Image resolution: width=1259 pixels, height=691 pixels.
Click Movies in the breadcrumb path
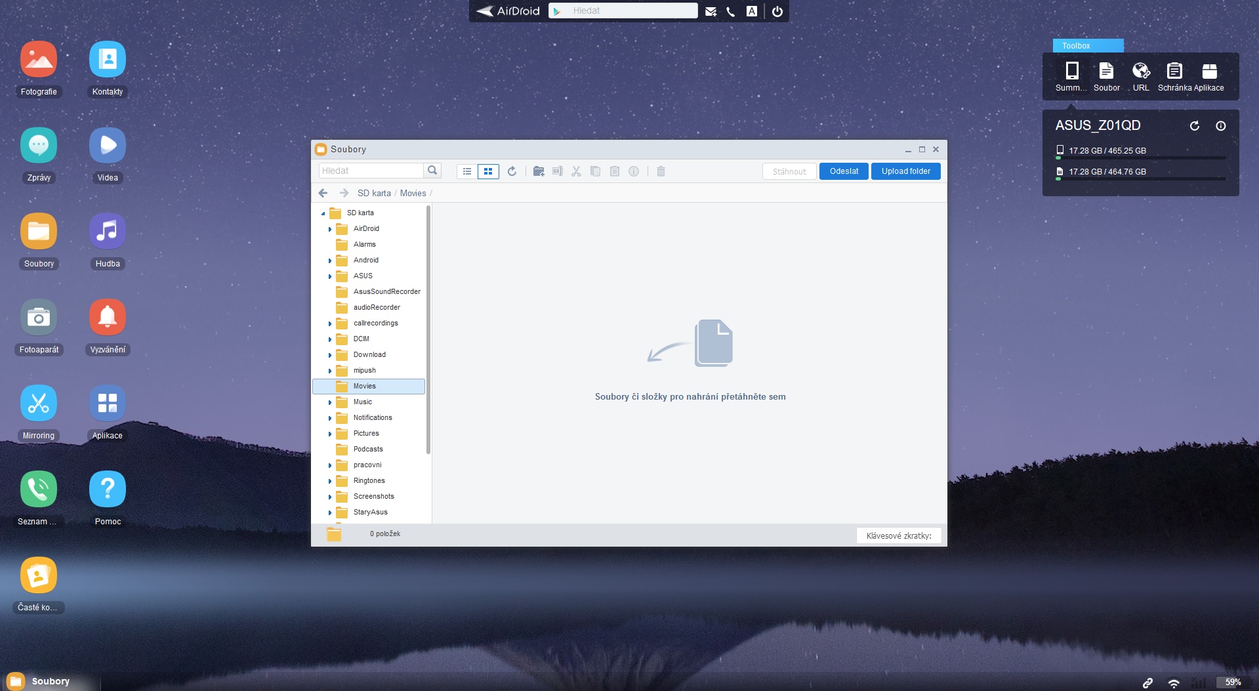(x=413, y=193)
